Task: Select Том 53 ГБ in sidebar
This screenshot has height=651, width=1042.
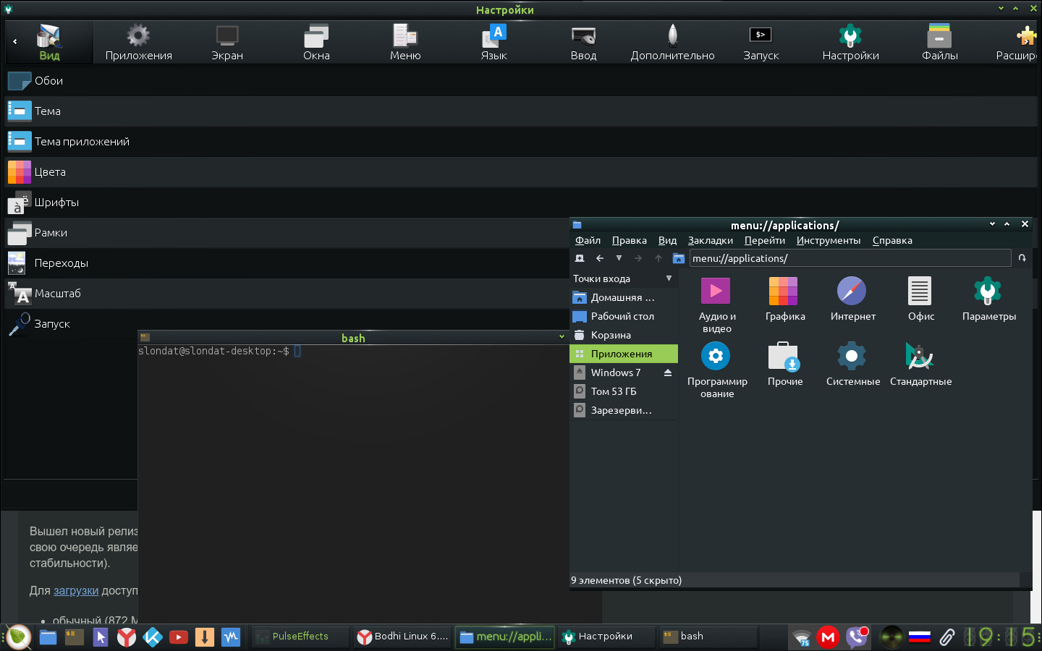Action: coord(624,391)
